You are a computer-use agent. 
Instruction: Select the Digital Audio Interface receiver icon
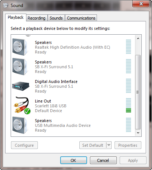(21, 86)
